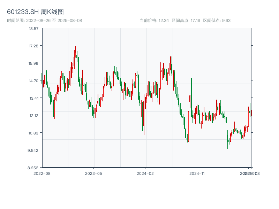Click y-axis value 18.57
Image resolution: width=279 pixels, height=209 pixels.
(33, 29)
